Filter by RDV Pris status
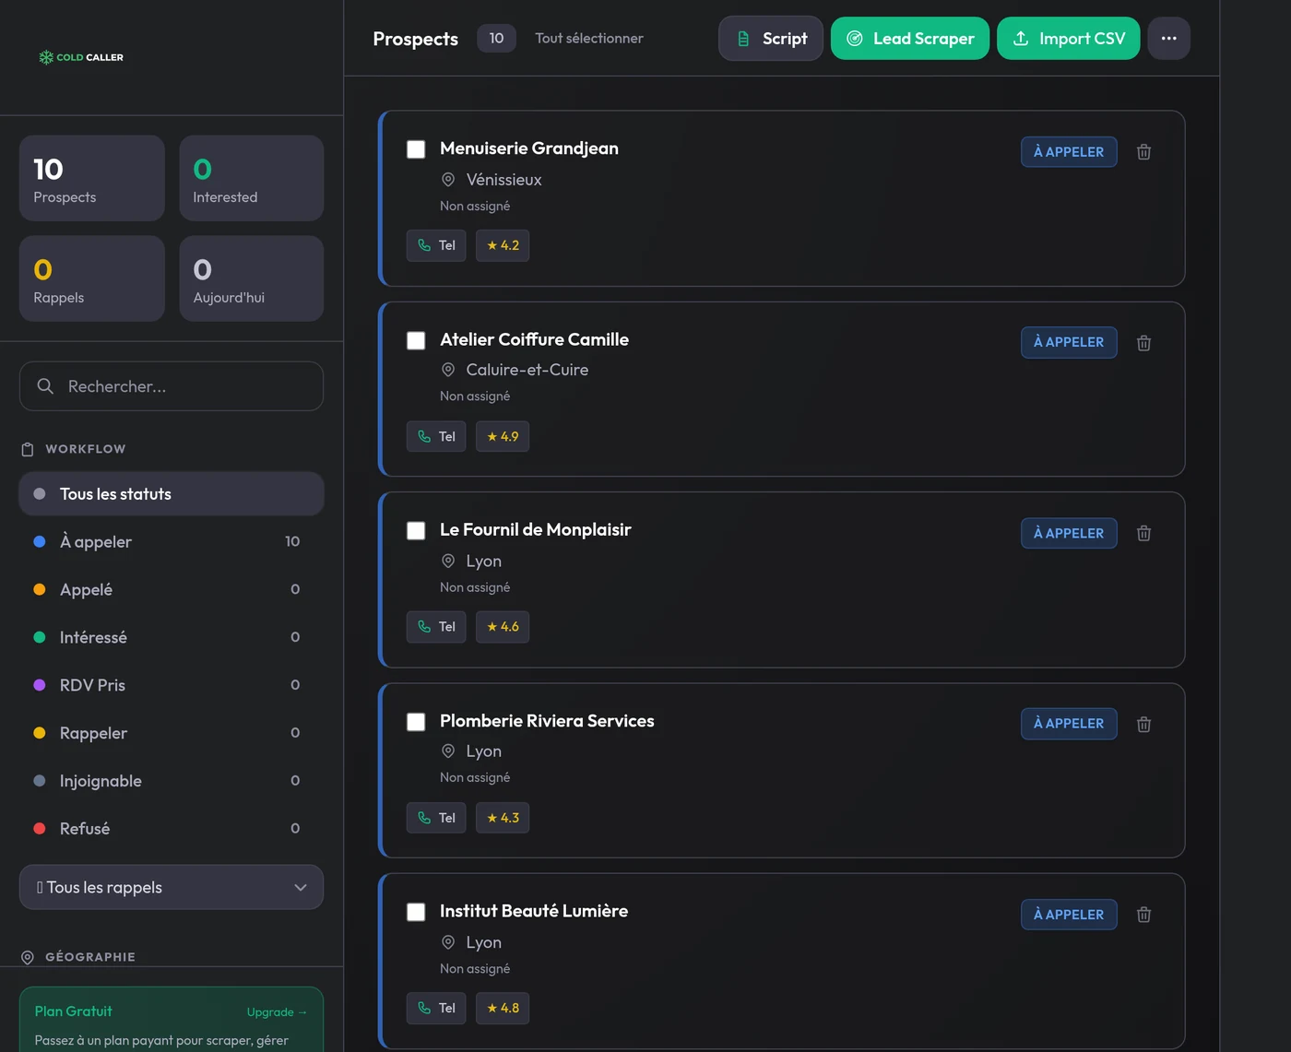1291x1052 pixels. click(172, 685)
